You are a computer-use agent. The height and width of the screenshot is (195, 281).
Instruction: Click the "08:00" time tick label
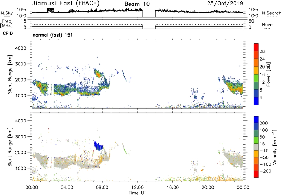(102, 188)
